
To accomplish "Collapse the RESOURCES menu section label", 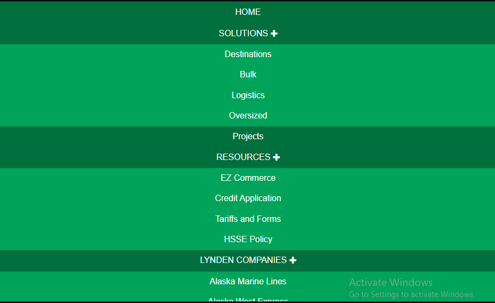I will click(244, 157).
